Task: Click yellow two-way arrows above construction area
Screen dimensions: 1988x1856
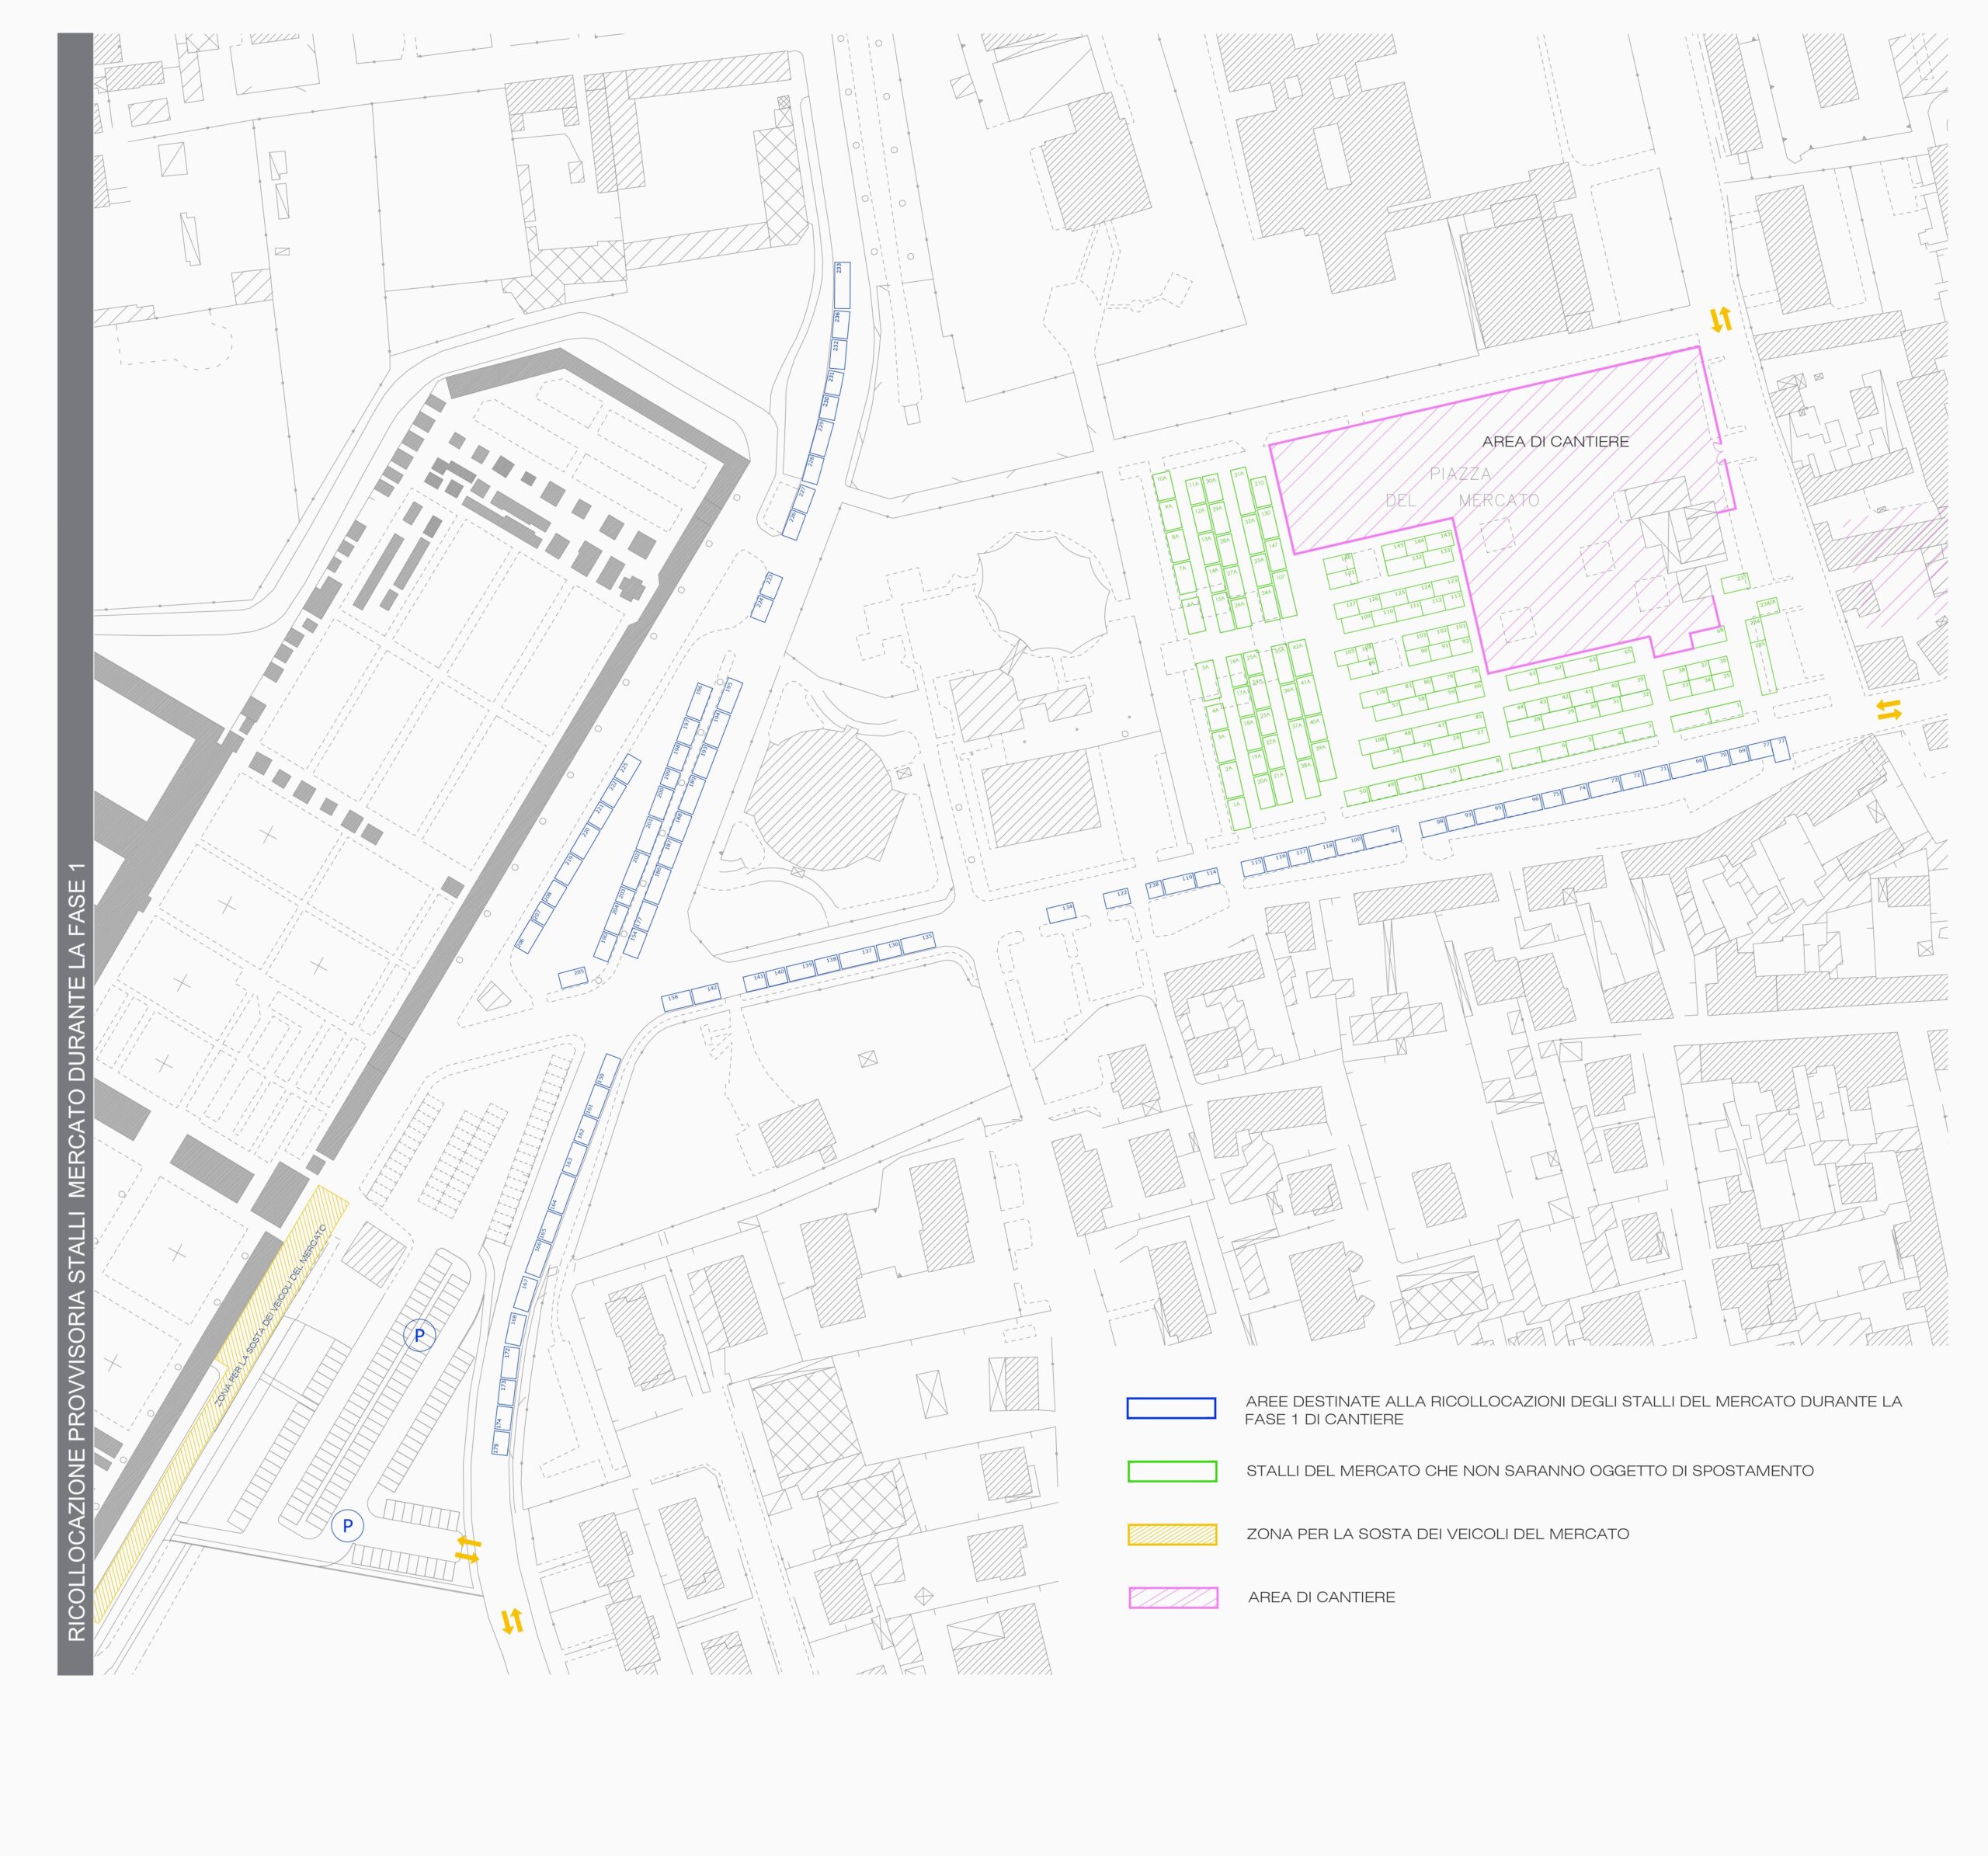Action: click(1720, 320)
